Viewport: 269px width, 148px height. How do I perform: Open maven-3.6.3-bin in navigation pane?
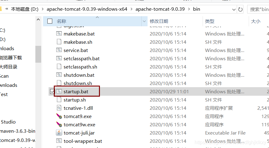[x=18, y=131]
